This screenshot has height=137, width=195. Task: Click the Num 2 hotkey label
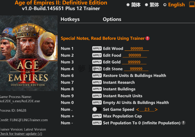67,55
